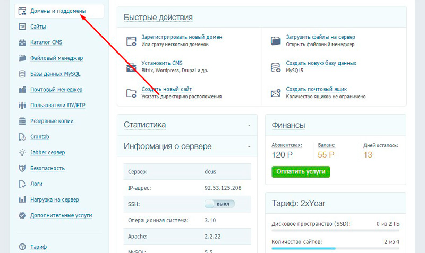The width and height of the screenshot is (425, 253).
Task: Click the Установить CMS link
Action: 161,63
